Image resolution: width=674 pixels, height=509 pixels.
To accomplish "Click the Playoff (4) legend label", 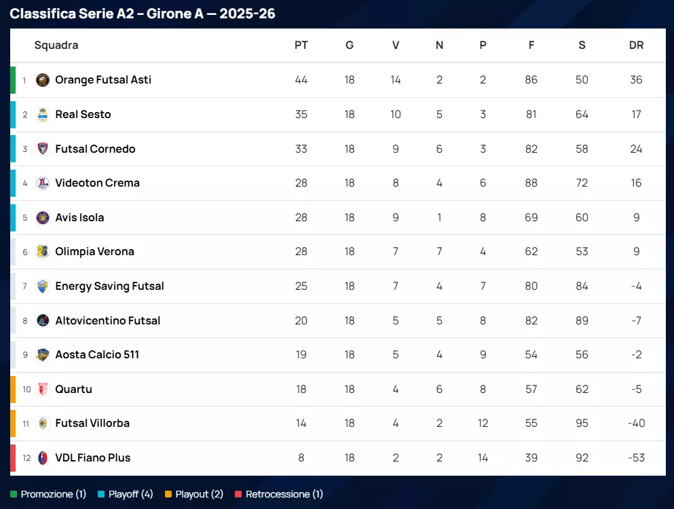I will (x=131, y=495).
